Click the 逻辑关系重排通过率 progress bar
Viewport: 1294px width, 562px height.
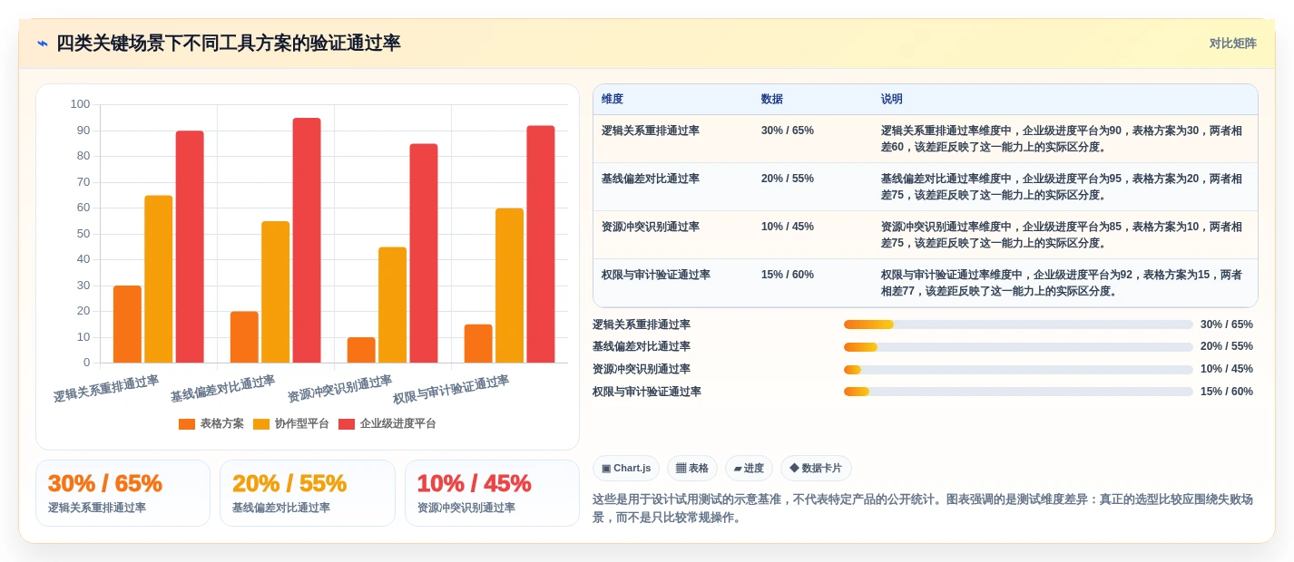[x=1018, y=325]
